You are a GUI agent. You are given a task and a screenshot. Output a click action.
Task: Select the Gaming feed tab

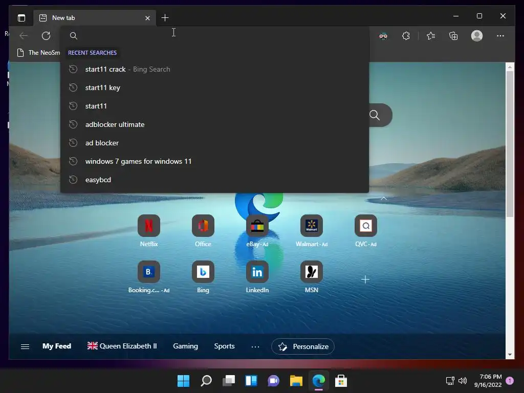185,346
